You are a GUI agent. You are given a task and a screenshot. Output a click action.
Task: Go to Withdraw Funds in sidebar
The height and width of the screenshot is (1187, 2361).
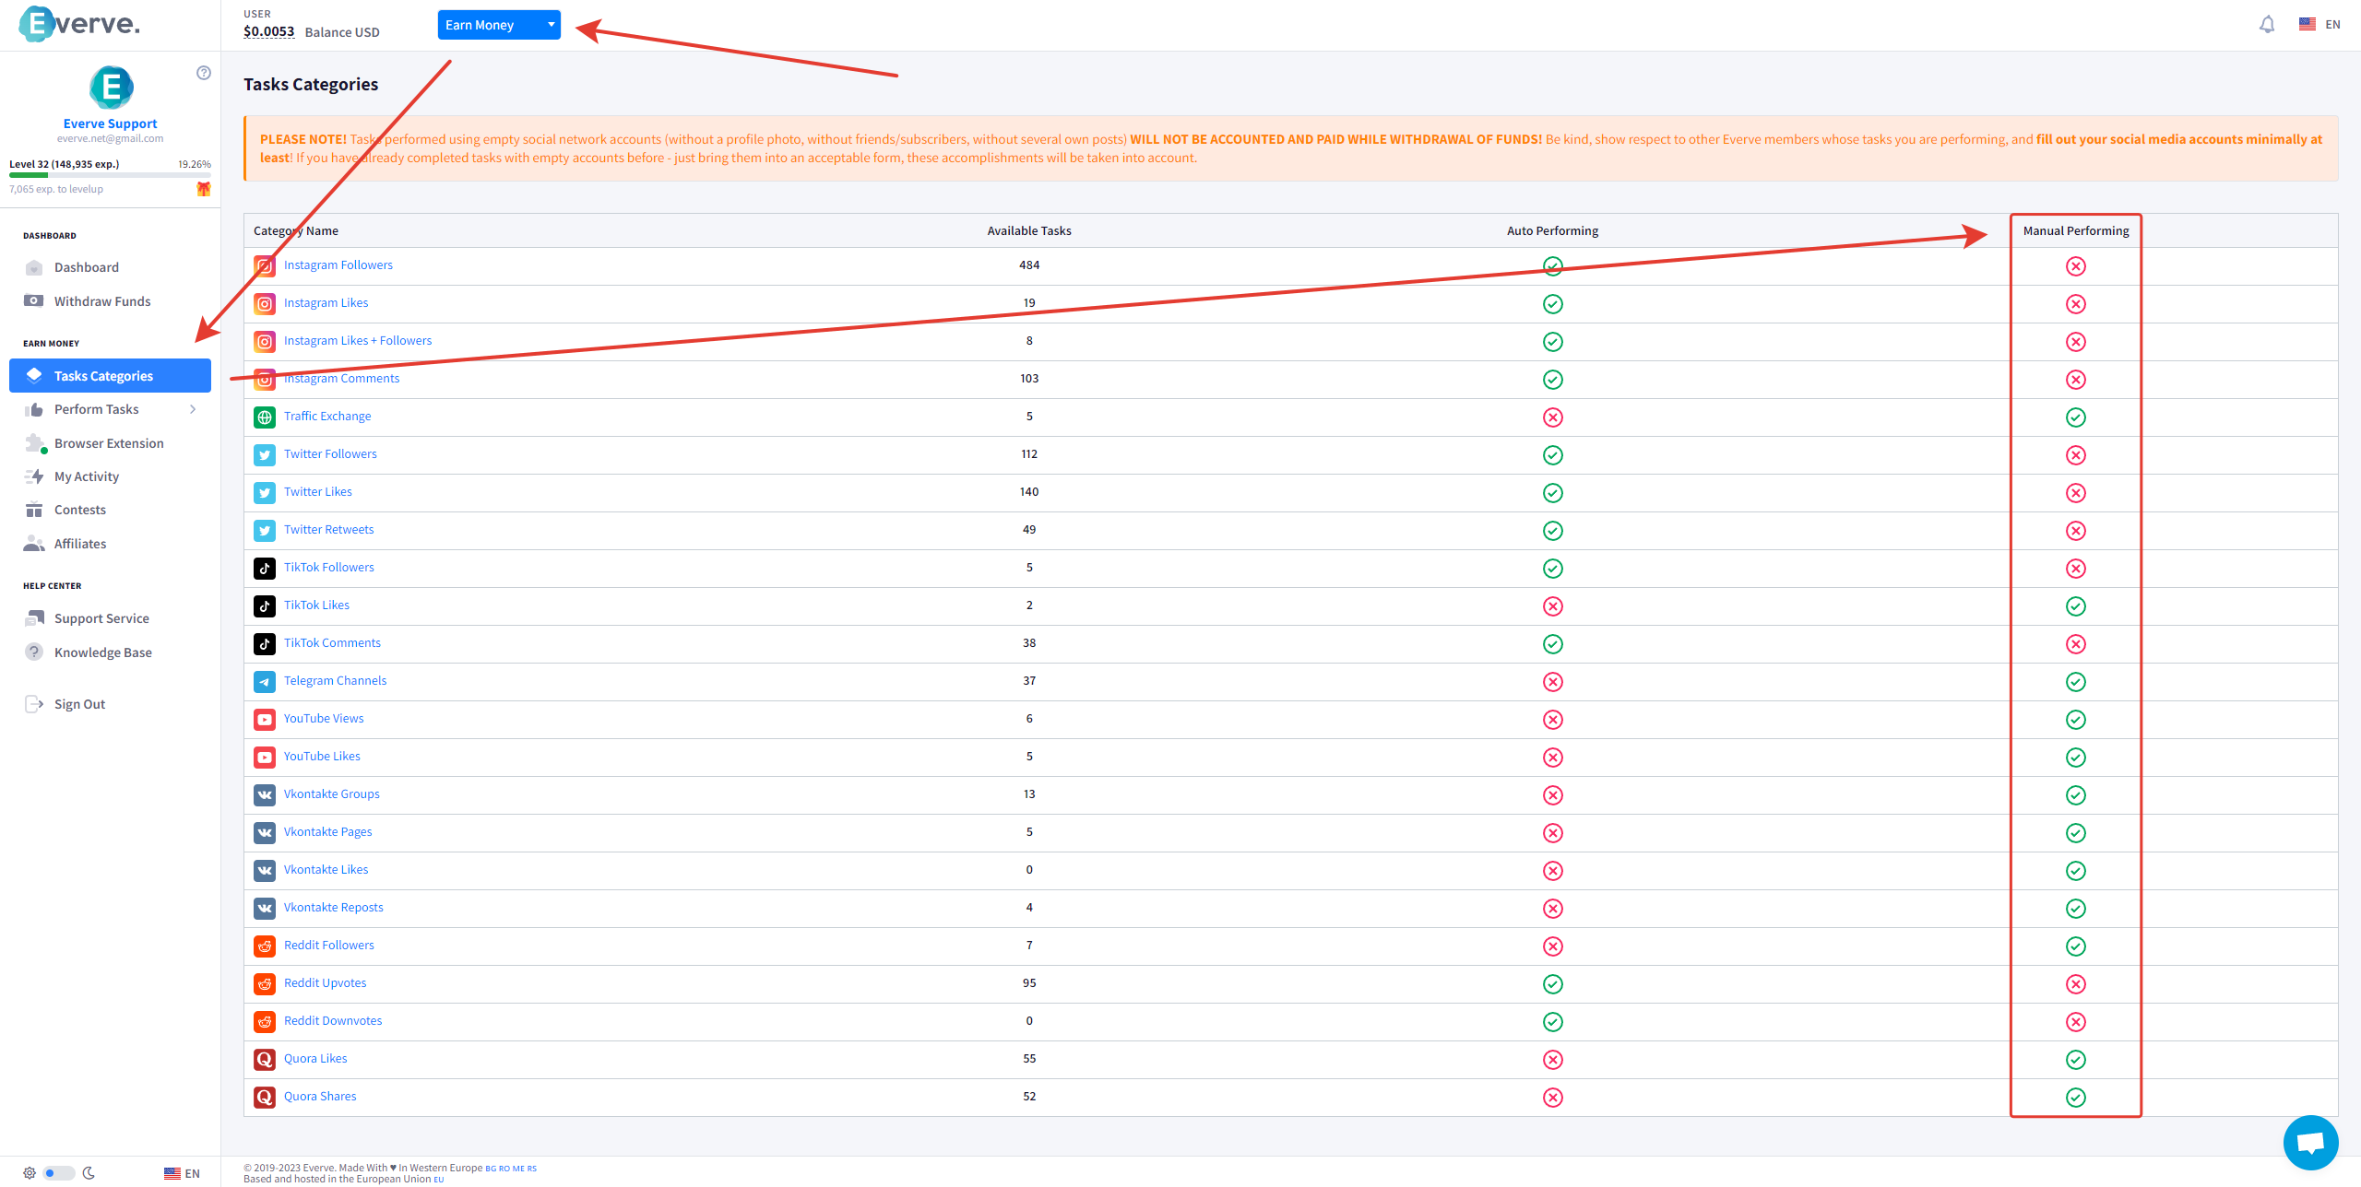point(101,301)
